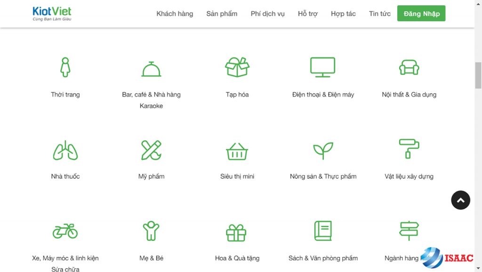Viewport: 482px width, 272px height.
Task: Choose the Điện thoại & Điện máy monitor icon
Action: (323, 67)
